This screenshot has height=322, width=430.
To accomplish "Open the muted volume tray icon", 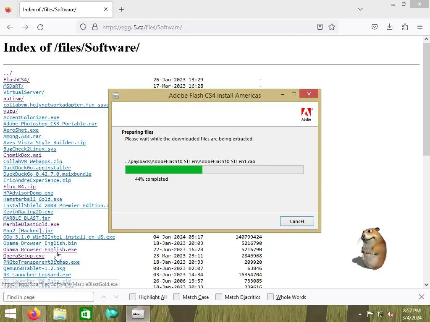I will (391, 314).
